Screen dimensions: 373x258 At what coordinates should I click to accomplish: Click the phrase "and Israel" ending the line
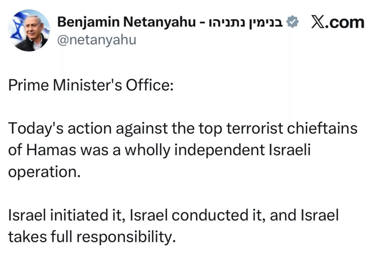point(304,215)
